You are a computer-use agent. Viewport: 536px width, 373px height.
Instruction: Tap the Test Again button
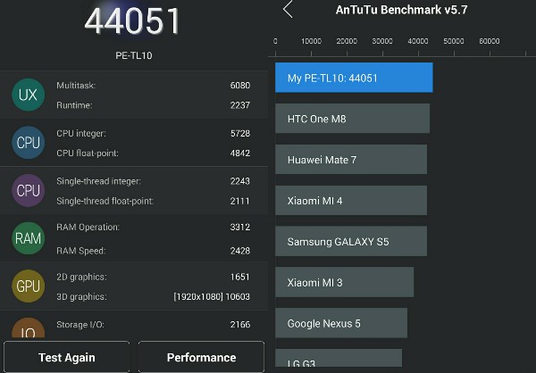tap(67, 357)
